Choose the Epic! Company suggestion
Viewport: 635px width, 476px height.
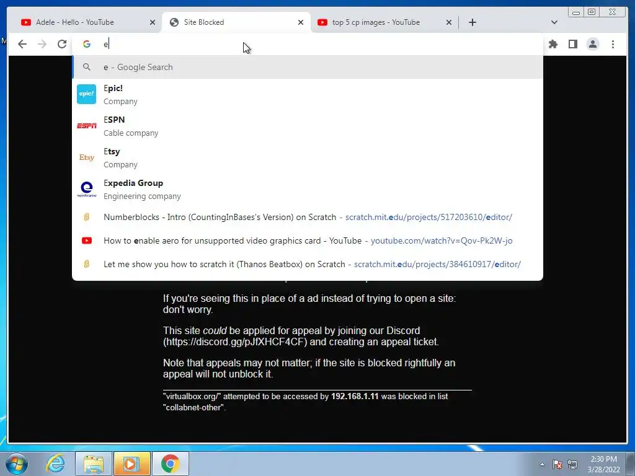(308, 94)
